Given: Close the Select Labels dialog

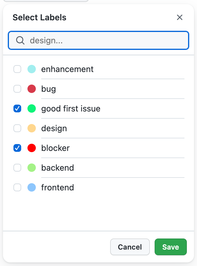Looking at the screenshot, I should (179, 17).
